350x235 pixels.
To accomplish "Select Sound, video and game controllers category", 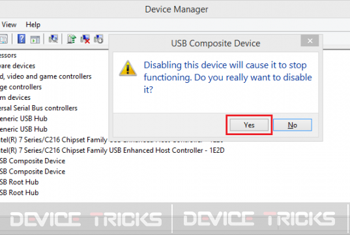I will pos(46,76).
